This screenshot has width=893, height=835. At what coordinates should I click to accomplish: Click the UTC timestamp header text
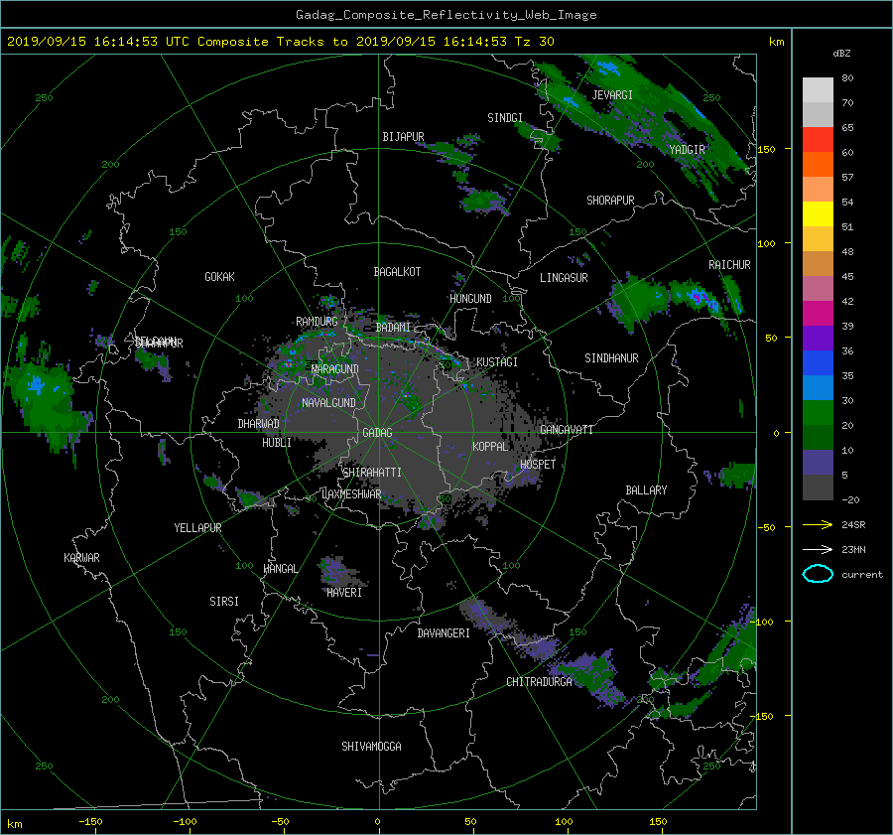tap(280, 42)
